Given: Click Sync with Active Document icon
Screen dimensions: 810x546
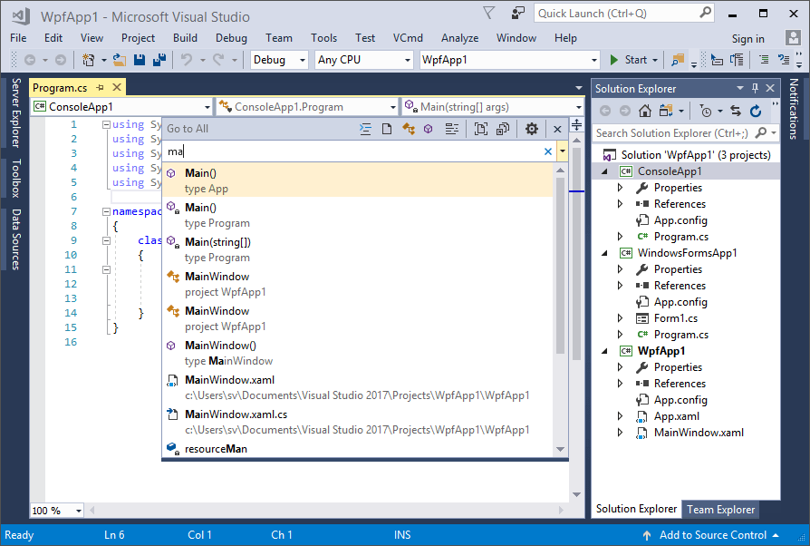Looking at the screenshot, I should click(735, 111).
